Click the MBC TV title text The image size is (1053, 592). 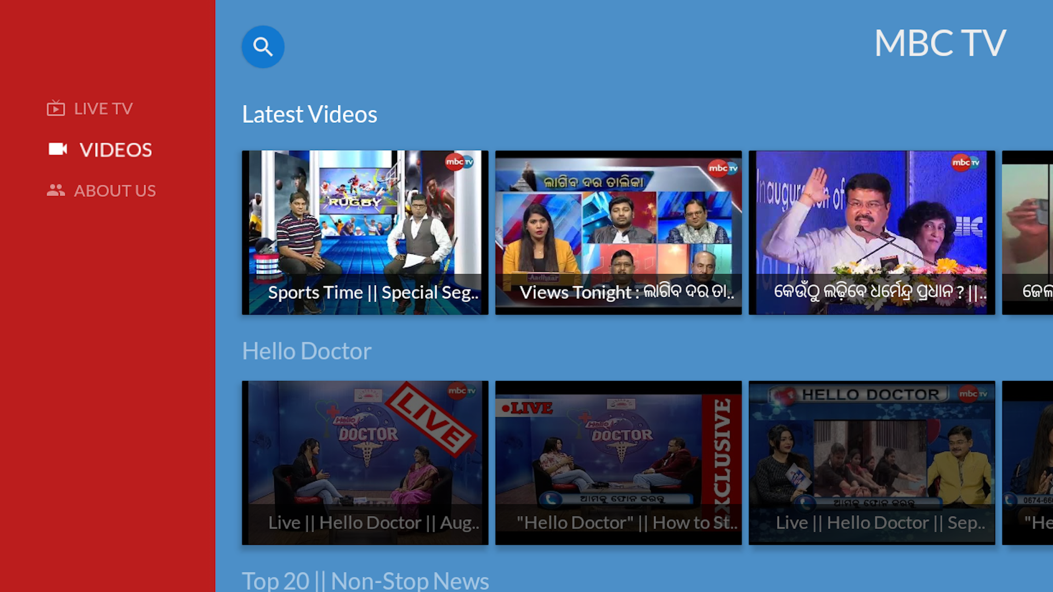pyautogui.click(x=939, y=43)
